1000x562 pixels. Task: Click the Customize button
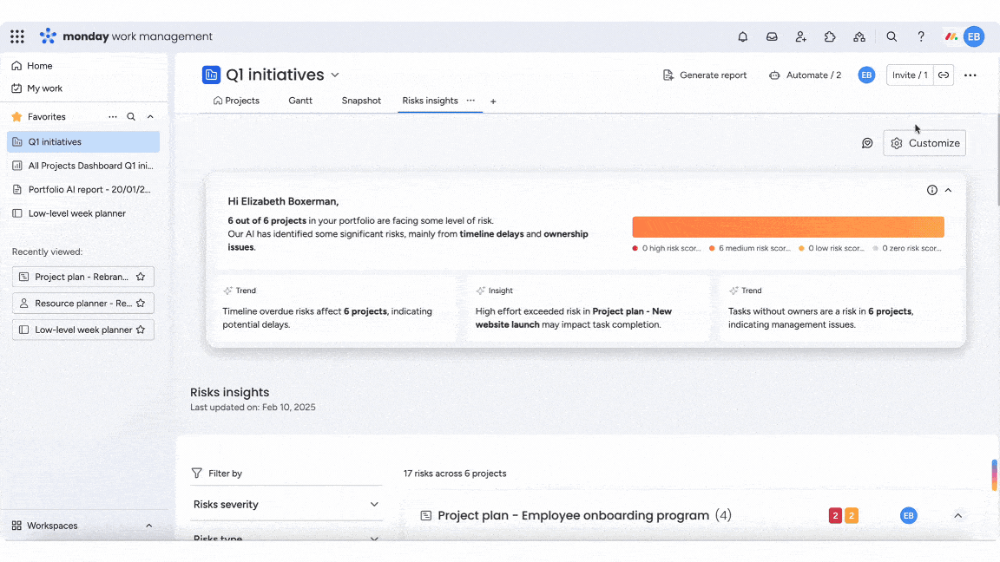(924, 143)
